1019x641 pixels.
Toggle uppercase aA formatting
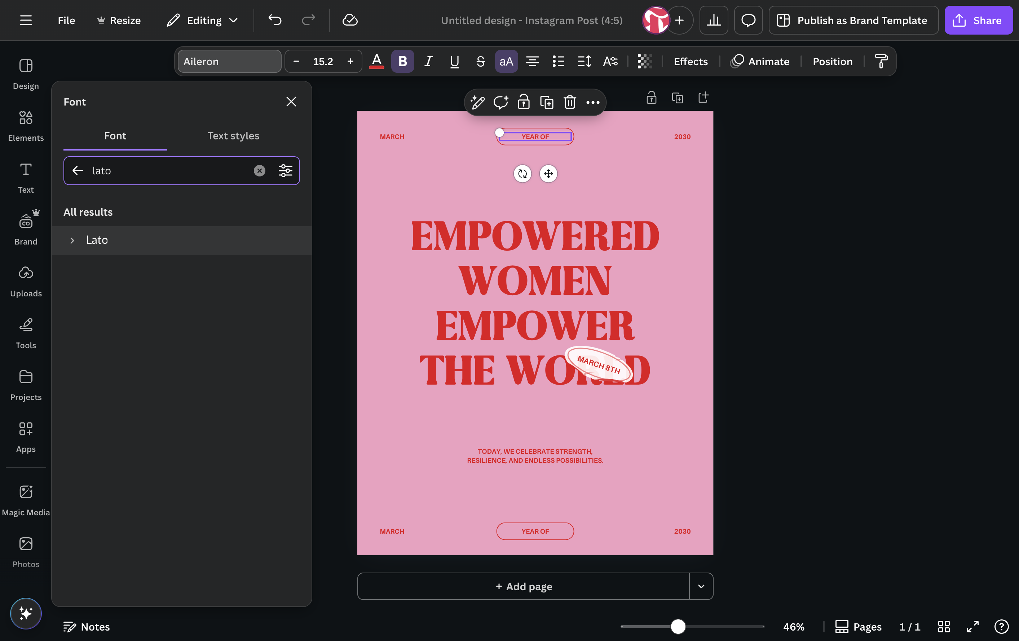point(506,61)
